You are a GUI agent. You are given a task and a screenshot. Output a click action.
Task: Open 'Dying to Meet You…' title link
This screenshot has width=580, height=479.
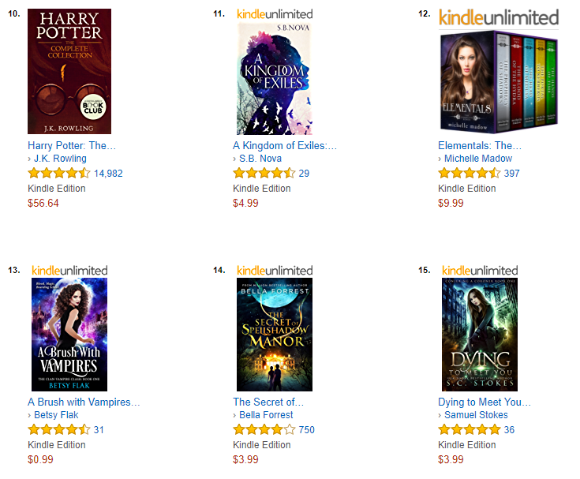(485, 402)
